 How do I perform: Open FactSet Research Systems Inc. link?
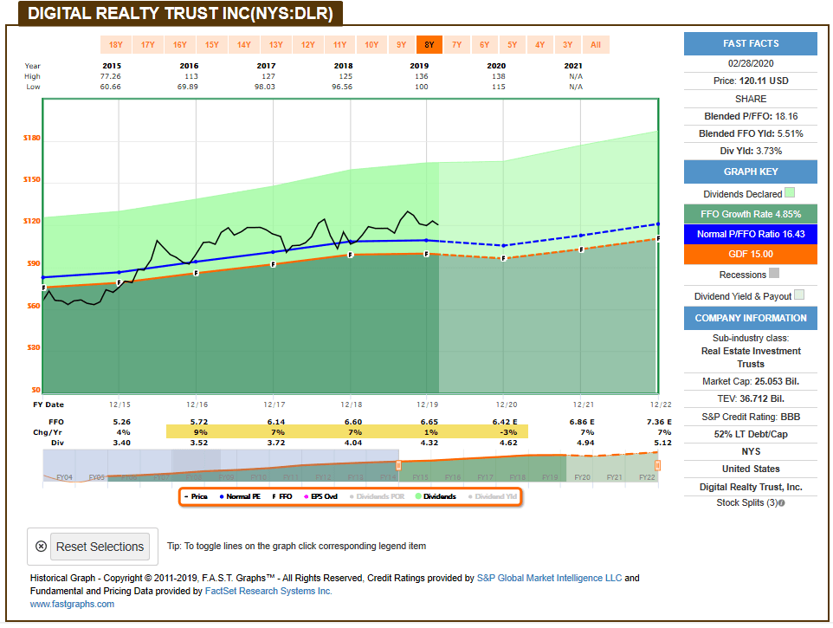(x=268, y=591)
